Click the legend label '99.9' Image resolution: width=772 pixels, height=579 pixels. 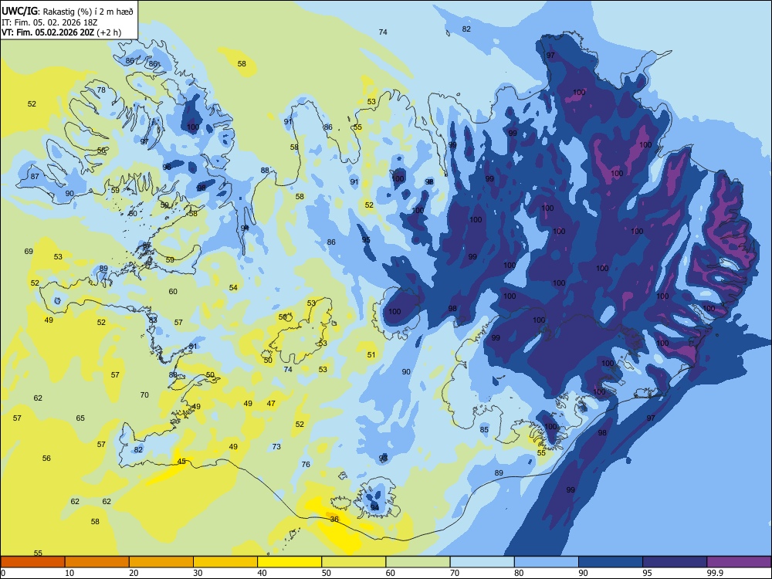coord(715,573)
